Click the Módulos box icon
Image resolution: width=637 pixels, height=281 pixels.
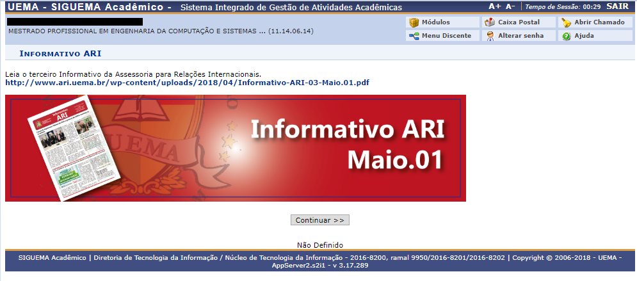pos(414,22)
